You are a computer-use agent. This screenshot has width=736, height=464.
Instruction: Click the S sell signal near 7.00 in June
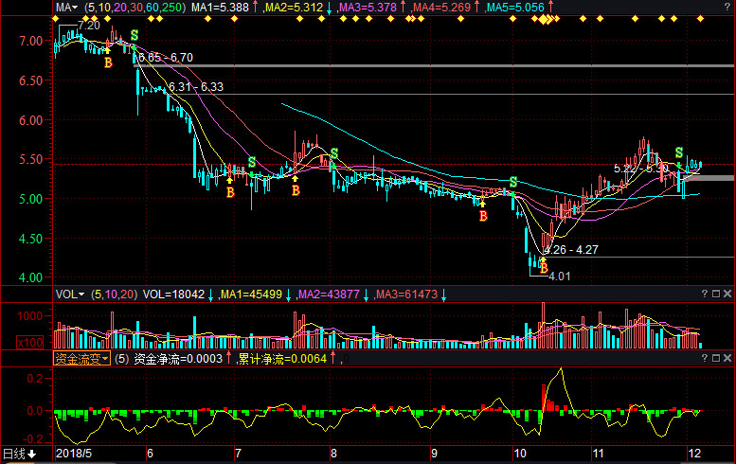pyautogui.click(x=135, y=35)
